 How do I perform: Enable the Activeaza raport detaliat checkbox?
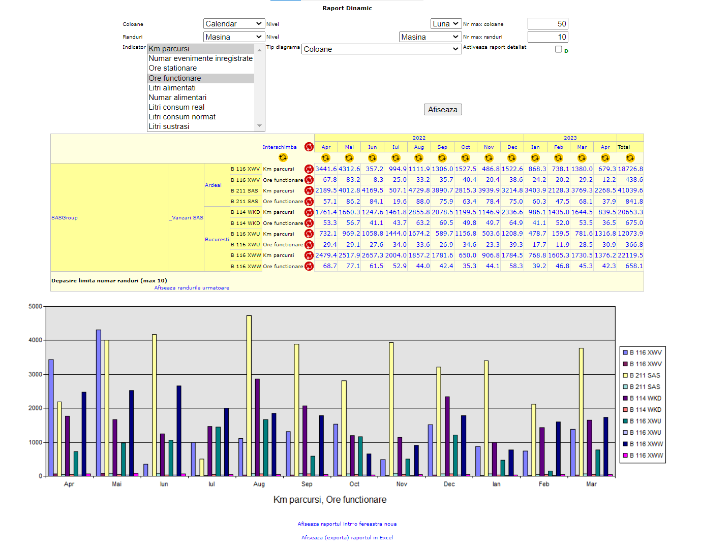(x=558, y=49)
